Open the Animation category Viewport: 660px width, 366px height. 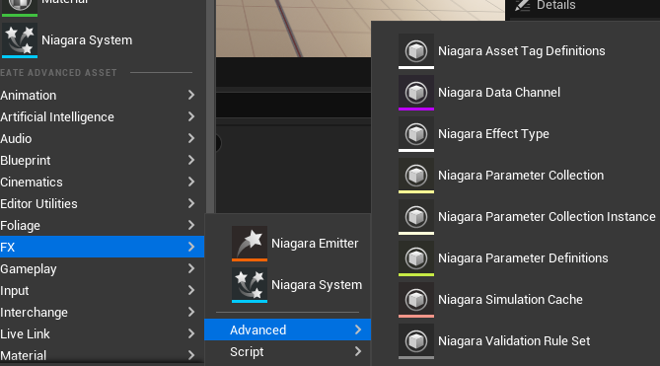coord(102,95)
